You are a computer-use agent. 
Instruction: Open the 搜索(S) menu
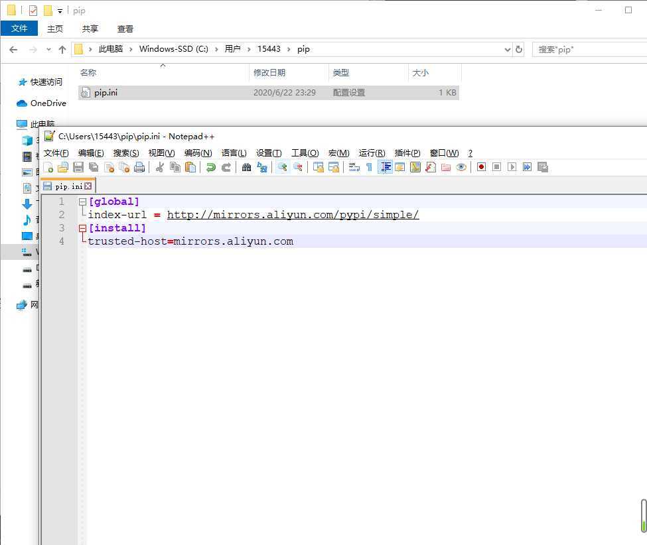tap(126, 153)
